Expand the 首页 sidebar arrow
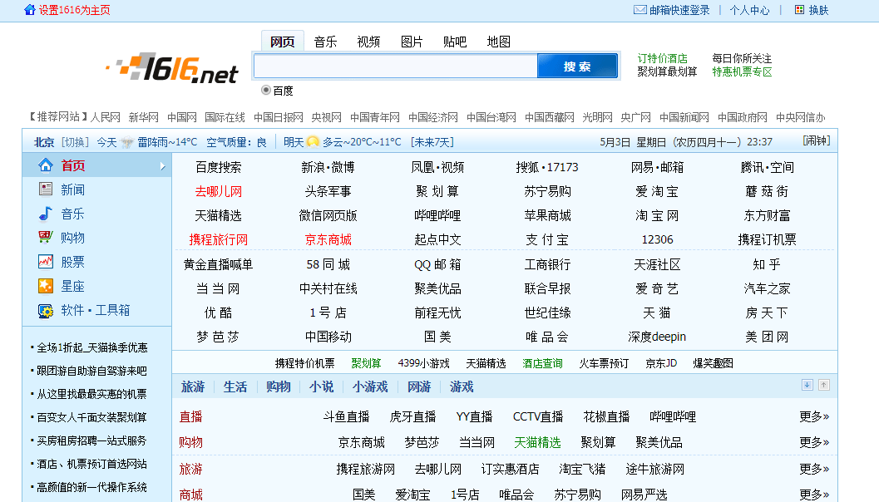This screenshot has height=502, width=879. click(163, 166)
